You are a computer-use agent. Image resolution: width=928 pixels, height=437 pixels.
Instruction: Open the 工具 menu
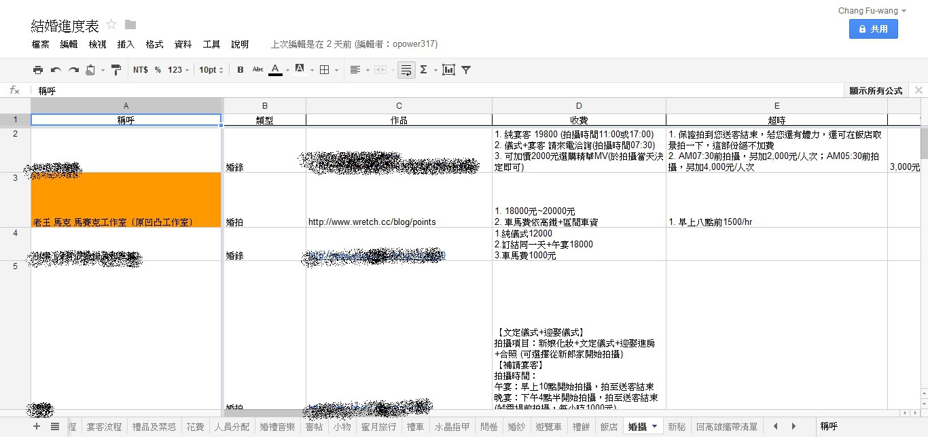coord(211,44)
